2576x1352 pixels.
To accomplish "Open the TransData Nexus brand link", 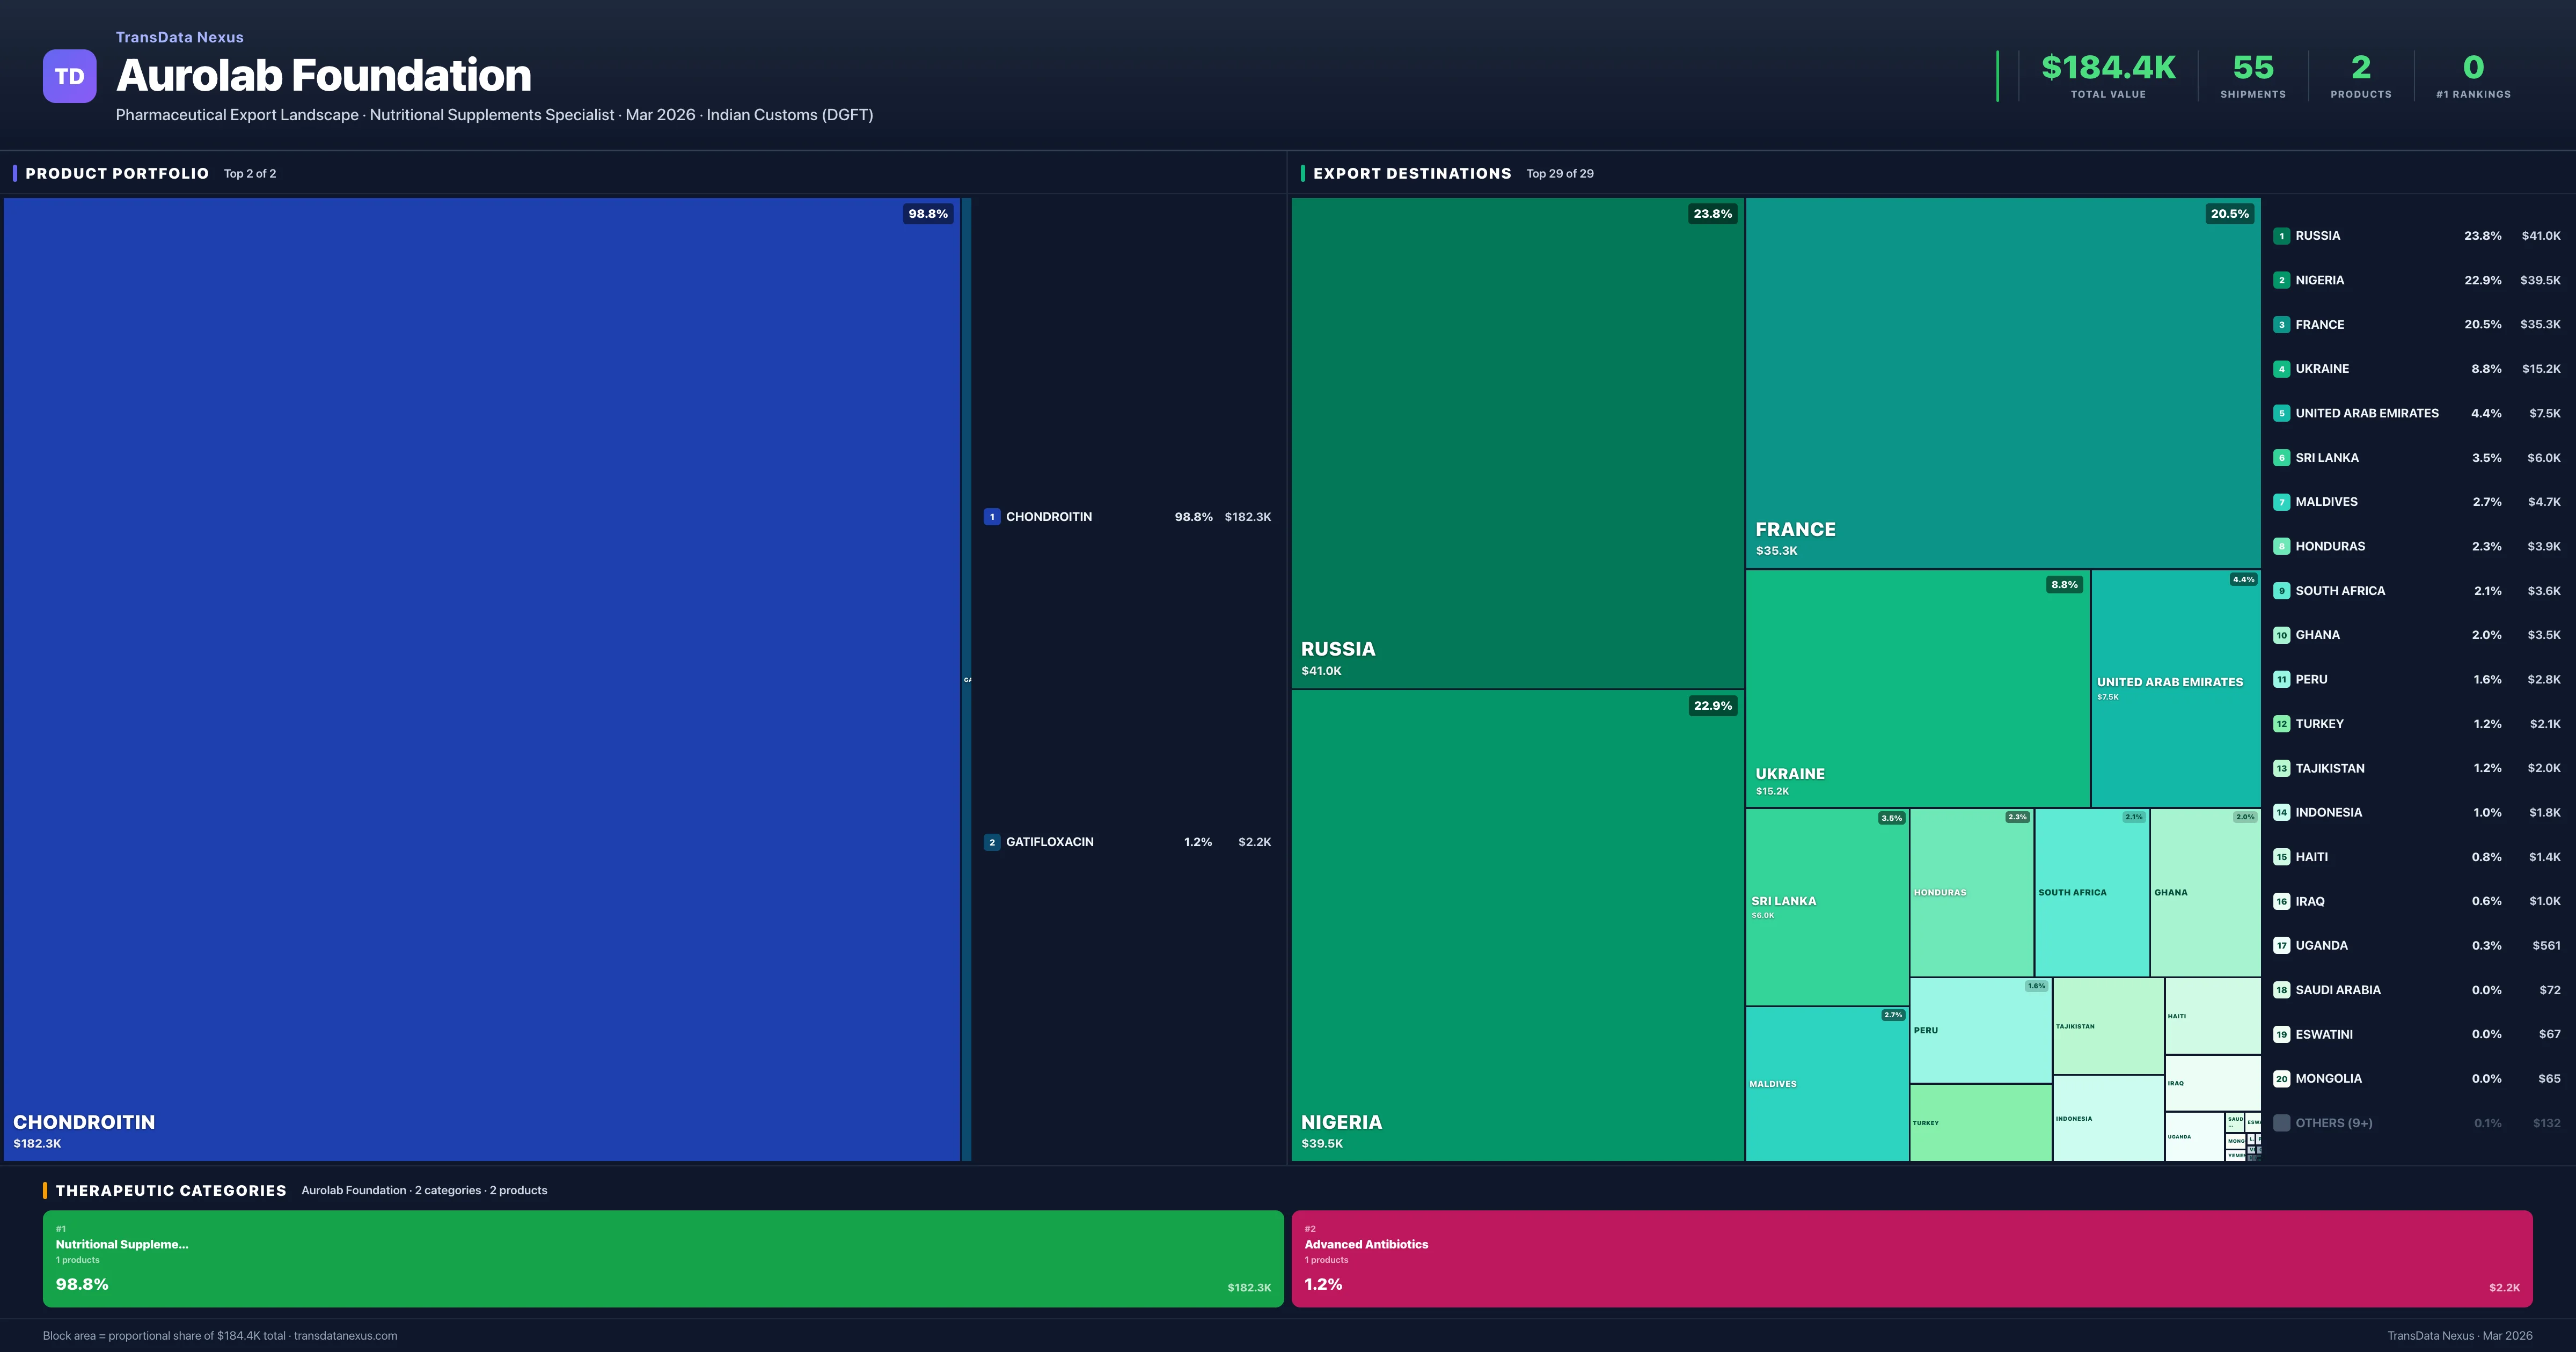I will [x=179, y=37].
